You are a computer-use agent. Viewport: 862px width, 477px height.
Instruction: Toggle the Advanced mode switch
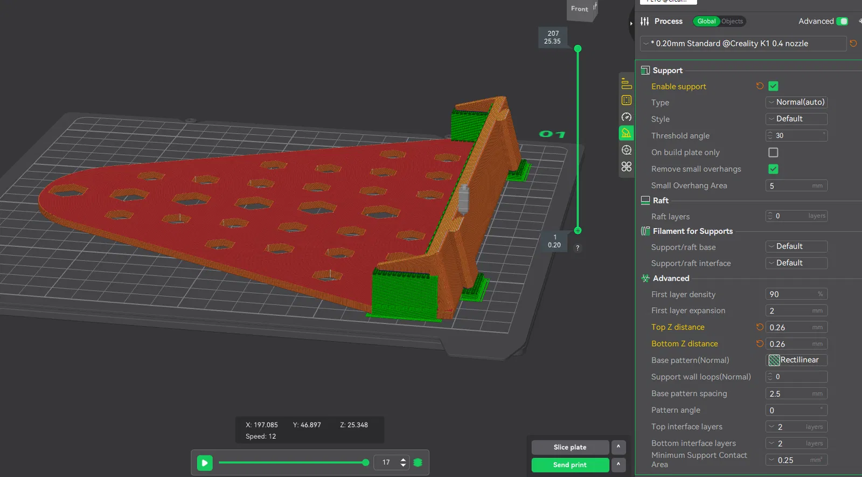pos(843,21)
